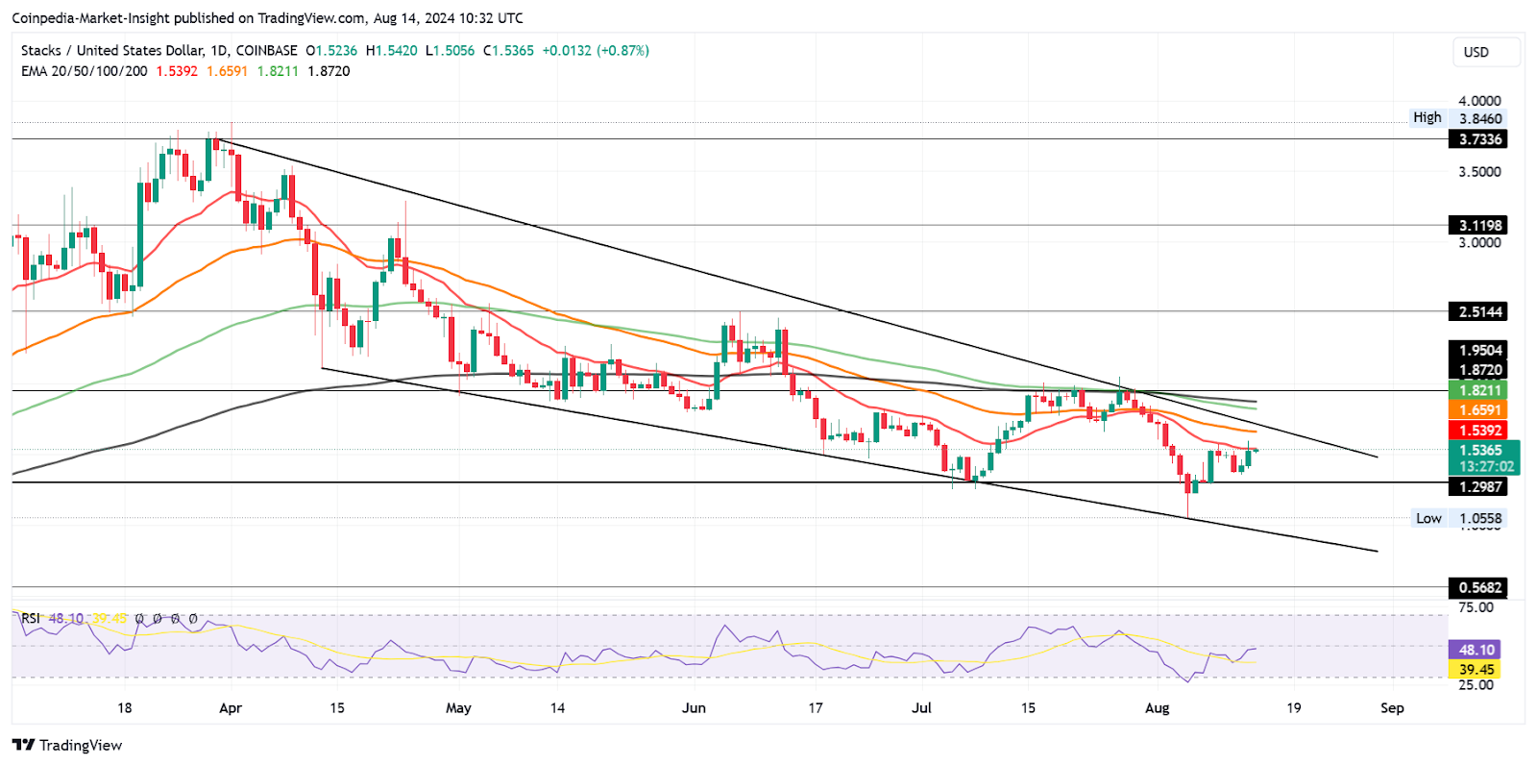Screen dimensions: 1537x765
Task: Click the 'Jul' date axis label
Action: pyautogui.click(x=922, y=708)
